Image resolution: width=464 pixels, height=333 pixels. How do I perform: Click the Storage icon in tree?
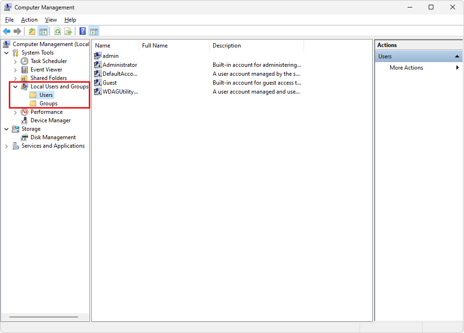16,129
